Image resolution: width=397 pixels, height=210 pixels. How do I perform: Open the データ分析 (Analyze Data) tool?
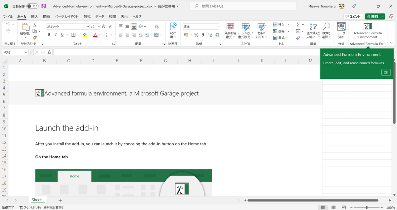tap(341, 30)
